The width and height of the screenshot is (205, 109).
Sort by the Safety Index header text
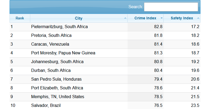(182, 18)
